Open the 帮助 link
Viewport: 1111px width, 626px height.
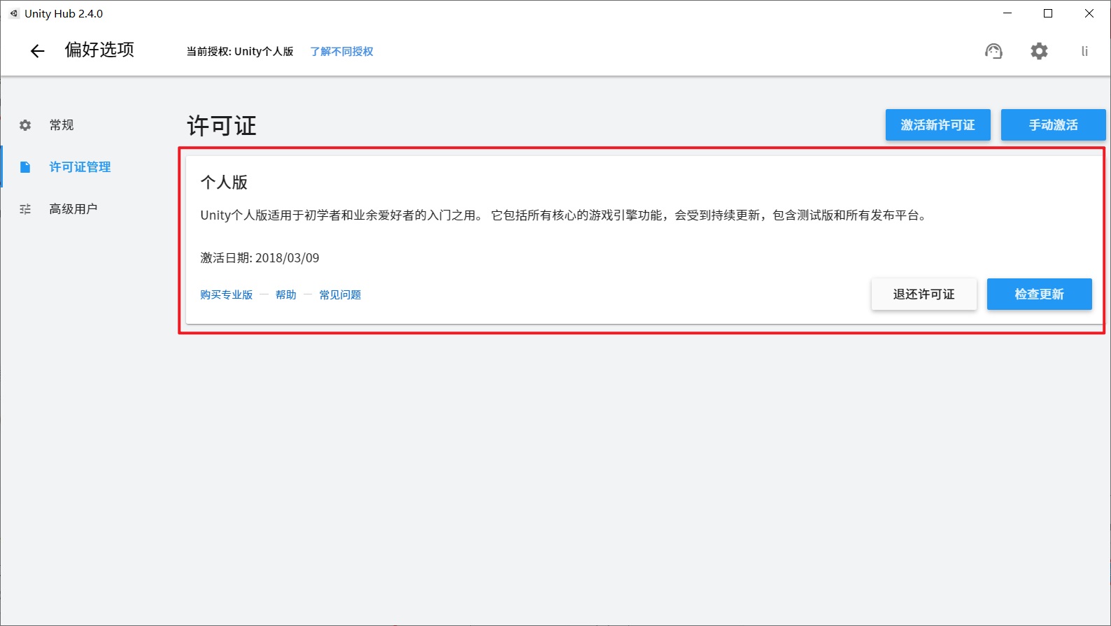pos(285,295)
